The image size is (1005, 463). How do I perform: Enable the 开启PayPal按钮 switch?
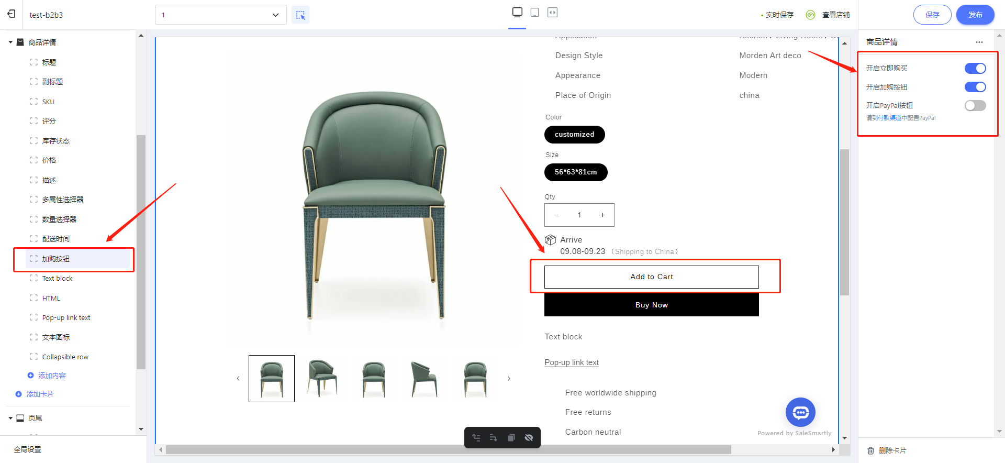[x=975, y=105]
